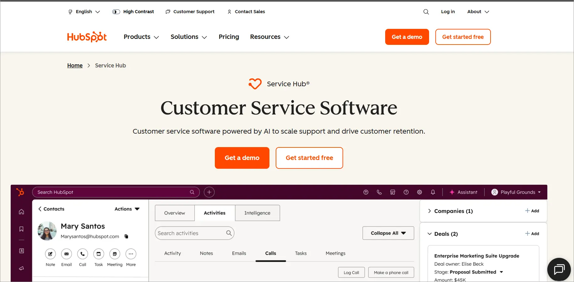Open the Customer Support link
Screen dimensions: 574x282
click(x=190, y=12)
